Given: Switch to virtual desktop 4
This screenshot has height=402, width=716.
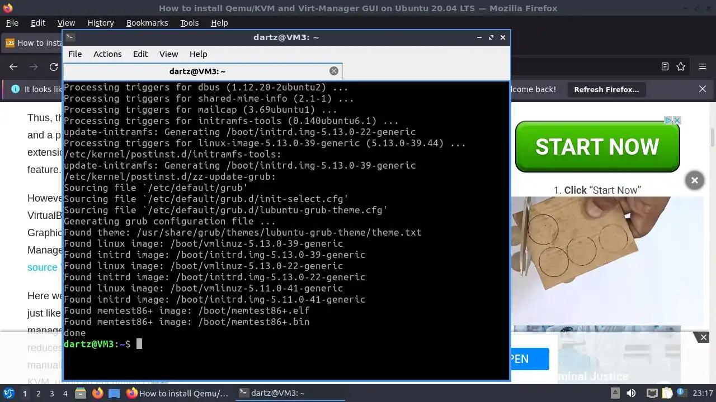Looking at the screenshot, I should tap(65, 394).
